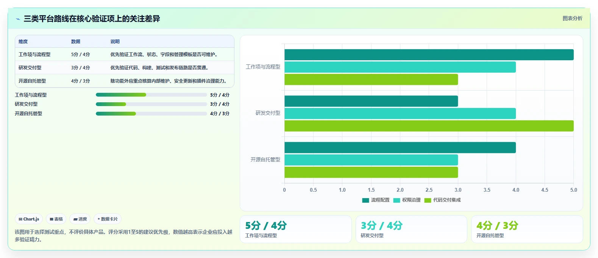598x258 pixels.
Task: Click the 流程配置 bar for 开源自托管型
Action: coord(400,148)
